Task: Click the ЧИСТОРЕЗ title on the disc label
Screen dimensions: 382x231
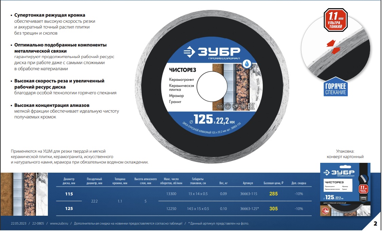Action: click(x=182, y=70)
